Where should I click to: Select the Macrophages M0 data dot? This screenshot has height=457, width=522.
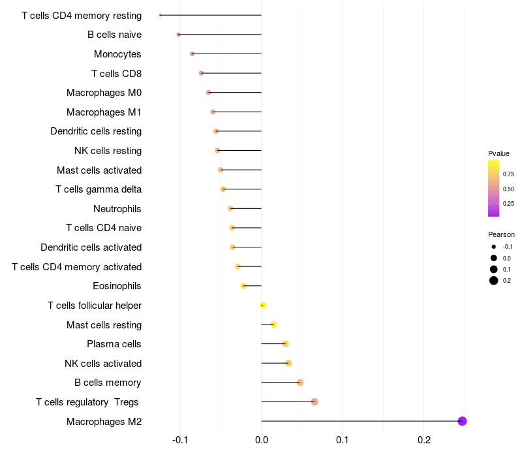208,93
